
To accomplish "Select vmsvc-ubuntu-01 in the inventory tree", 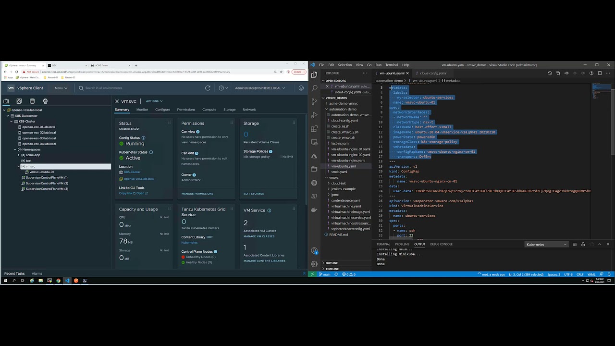I will (41, 172).
